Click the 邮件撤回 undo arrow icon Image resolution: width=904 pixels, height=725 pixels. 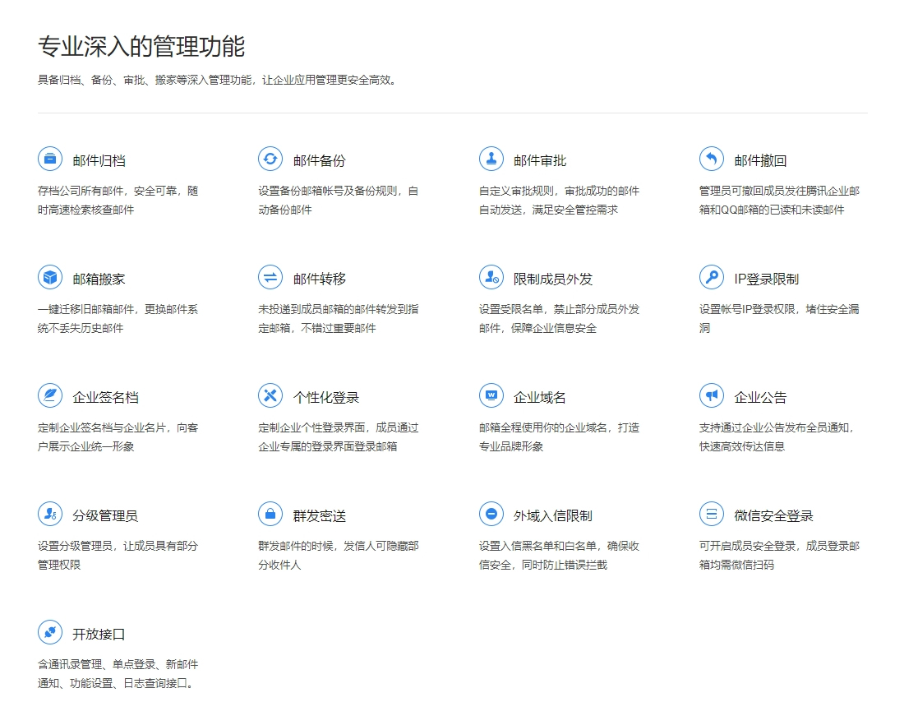point(712,159)
